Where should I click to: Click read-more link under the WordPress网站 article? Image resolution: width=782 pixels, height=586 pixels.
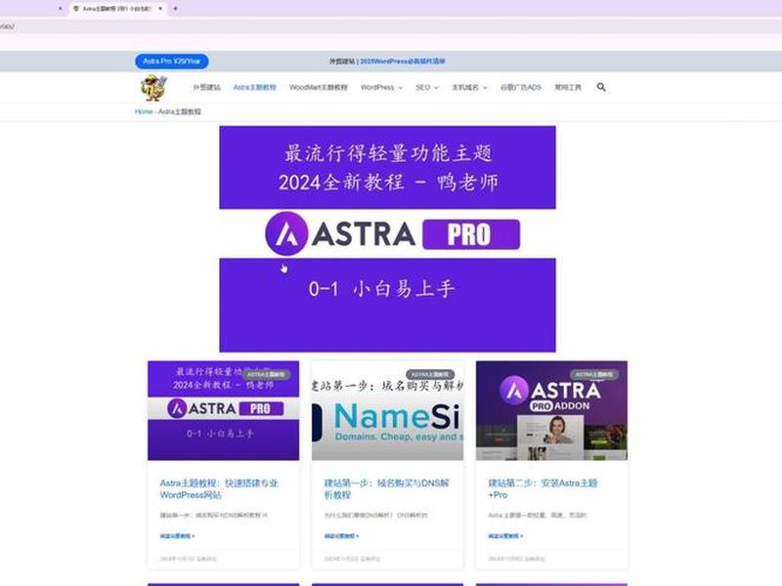(177, 536)
